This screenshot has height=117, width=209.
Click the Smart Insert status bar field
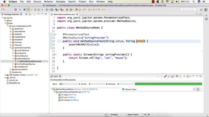(133, 115)
